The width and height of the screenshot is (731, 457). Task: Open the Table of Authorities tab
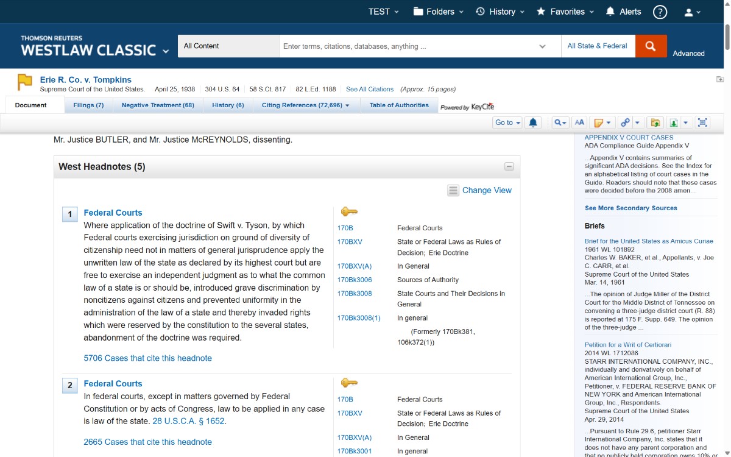point(399,105)
